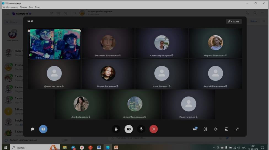Open call settings gear
The image size is (269, 150).
[x=216, y=129]
